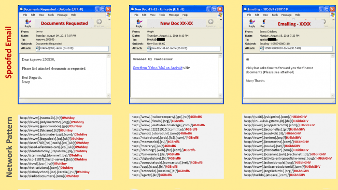Open Tools menu in Documents Requested window
The image size is (338, 190).
click(51, 15)
